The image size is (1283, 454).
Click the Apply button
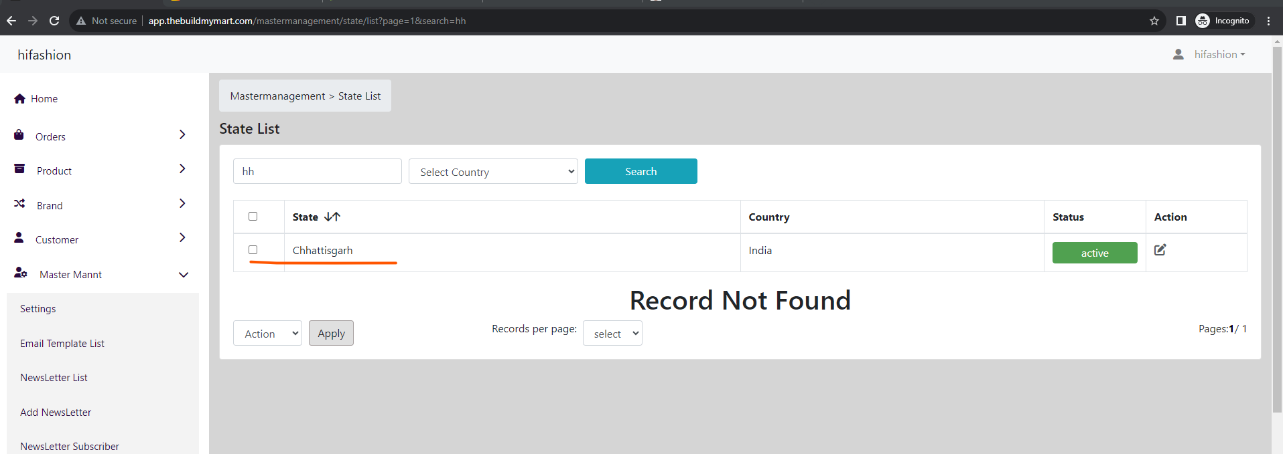tap(331, 333)
